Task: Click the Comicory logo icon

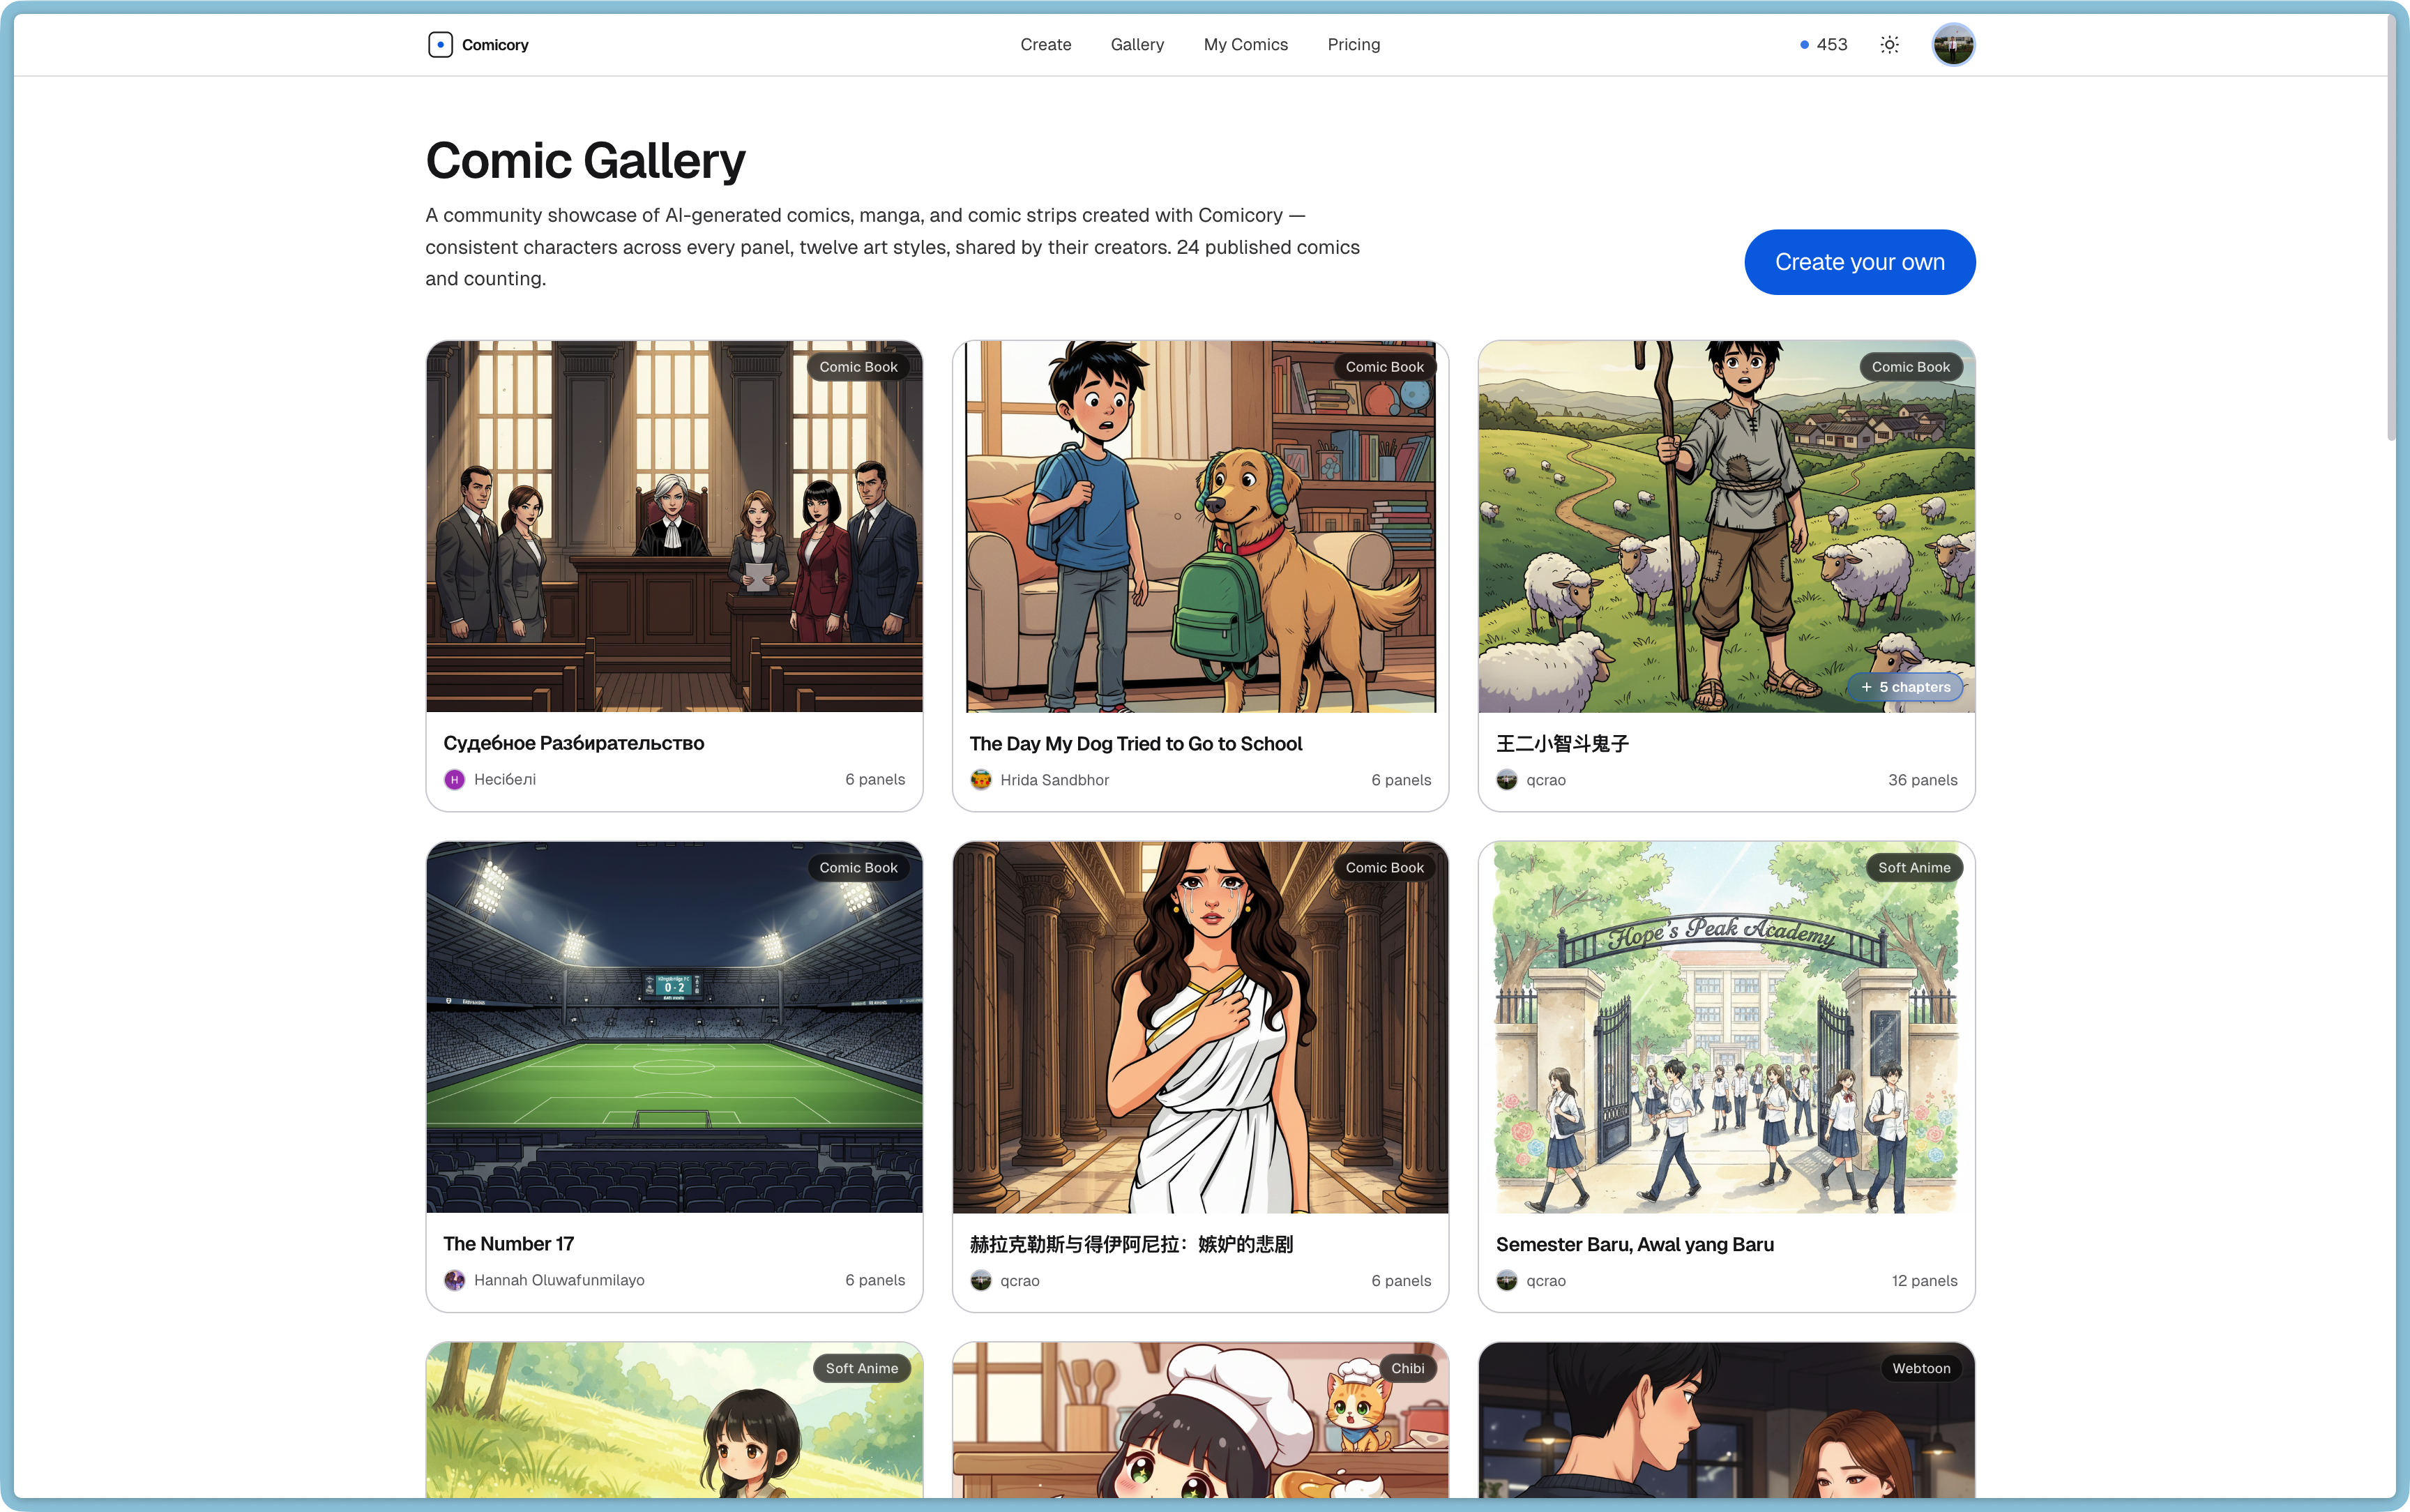Action: [x=441, y=43]
